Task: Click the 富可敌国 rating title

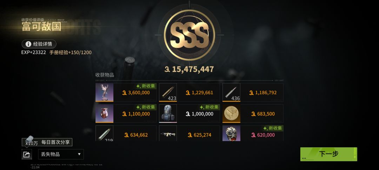Action: [x=41, y=27]
